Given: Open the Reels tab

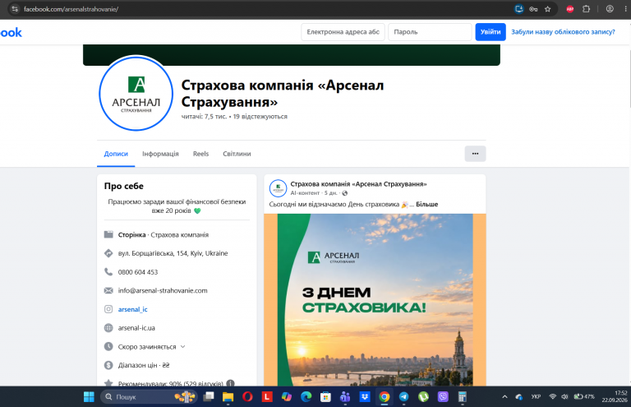Looking at the screenshot, I should coord(200,154).
